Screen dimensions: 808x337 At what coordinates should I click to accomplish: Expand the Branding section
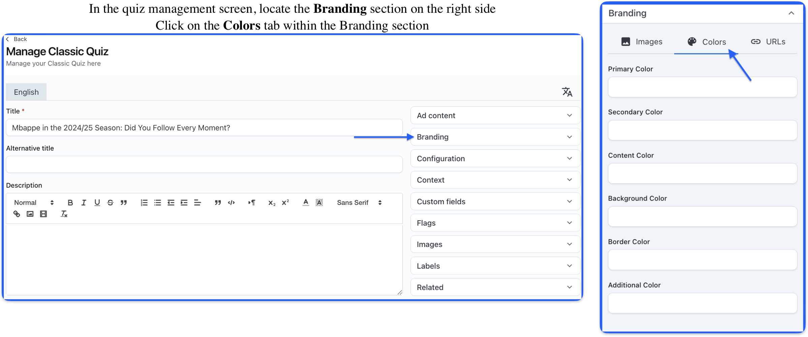(x=495, y=137)
